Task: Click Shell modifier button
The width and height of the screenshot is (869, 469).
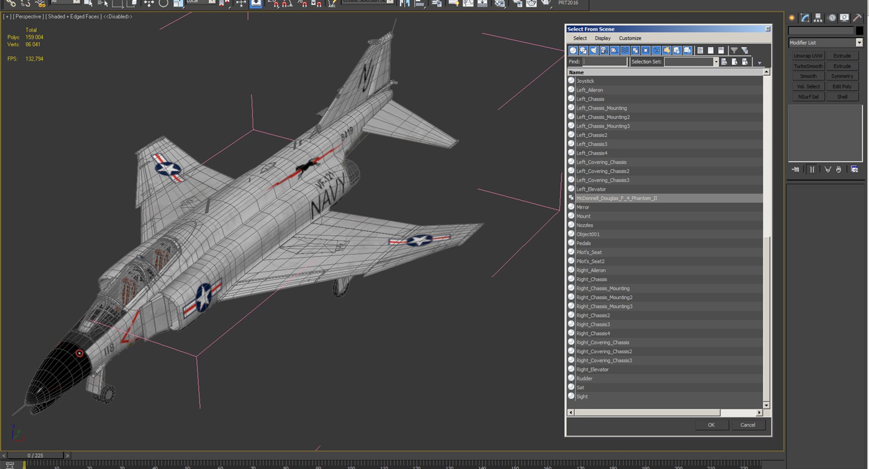Action: point(842,97)
